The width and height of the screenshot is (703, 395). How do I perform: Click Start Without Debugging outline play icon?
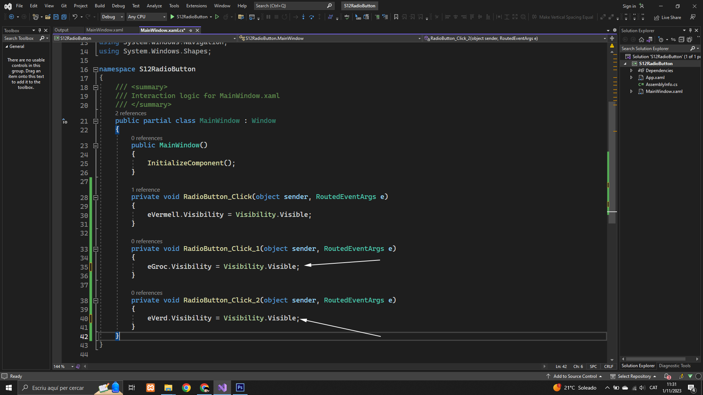(217, 17)
